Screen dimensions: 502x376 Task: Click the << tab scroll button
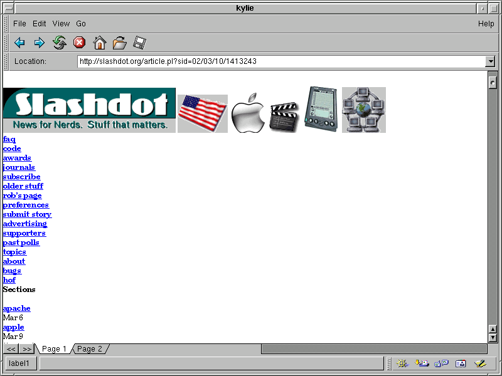click(x=11, y=349)
